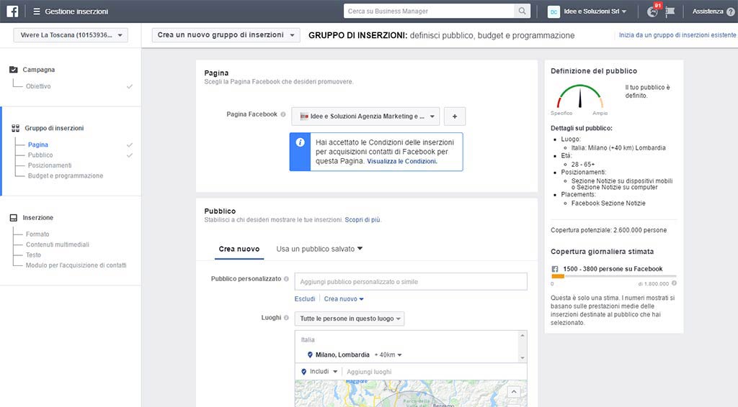
Task: Open Tutte le persone in questo luogo dropdown
Action: pos(350,319)
